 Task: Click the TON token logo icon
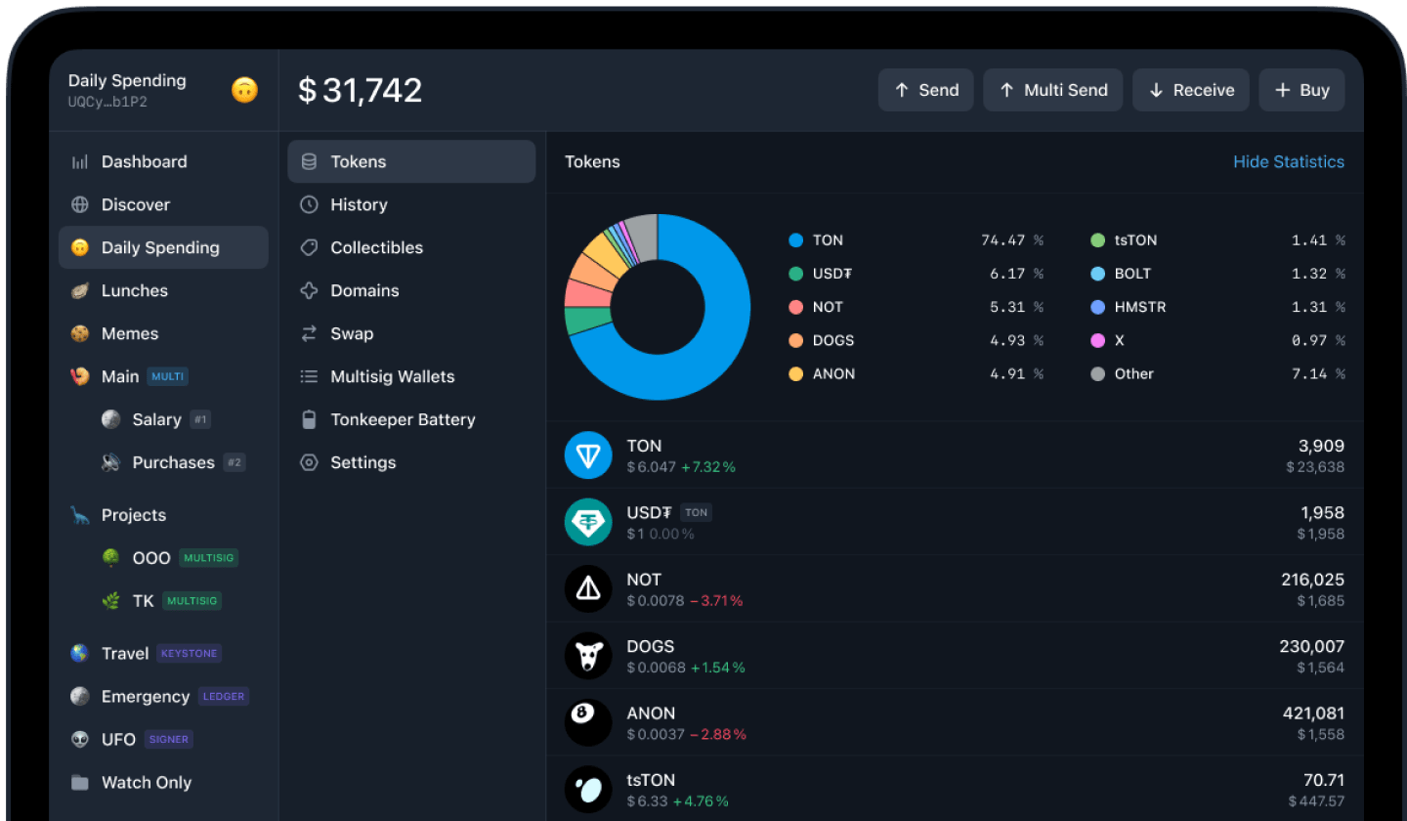(x=588, y=455)
